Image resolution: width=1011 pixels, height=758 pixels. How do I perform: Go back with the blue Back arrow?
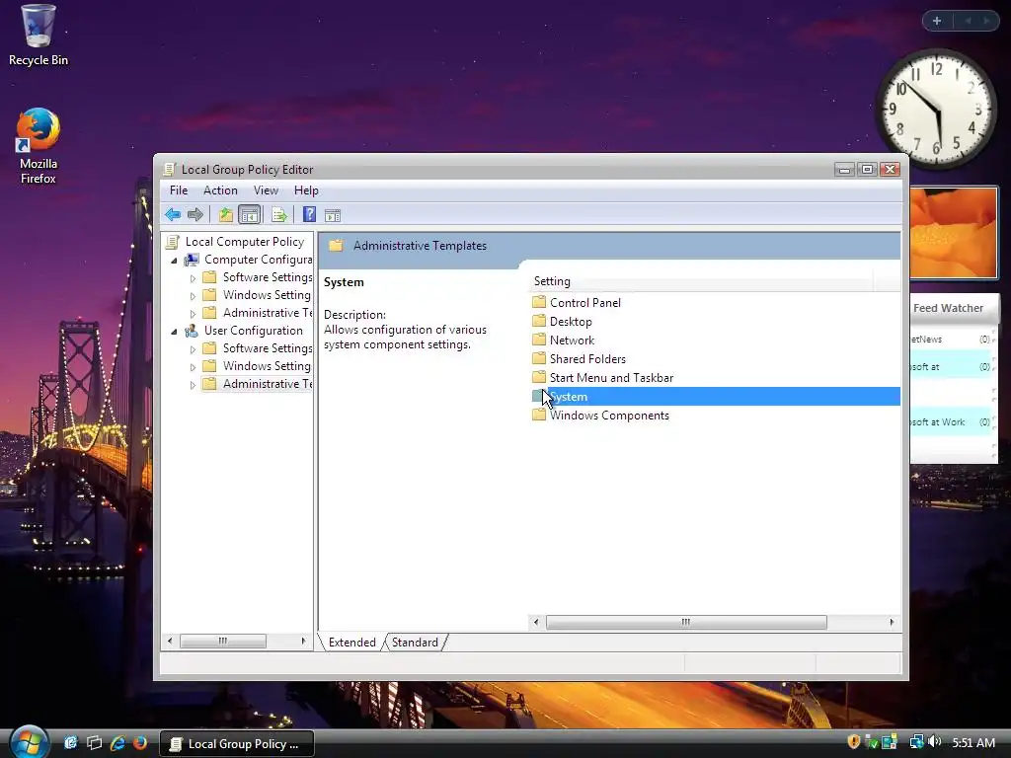point(173,214)
